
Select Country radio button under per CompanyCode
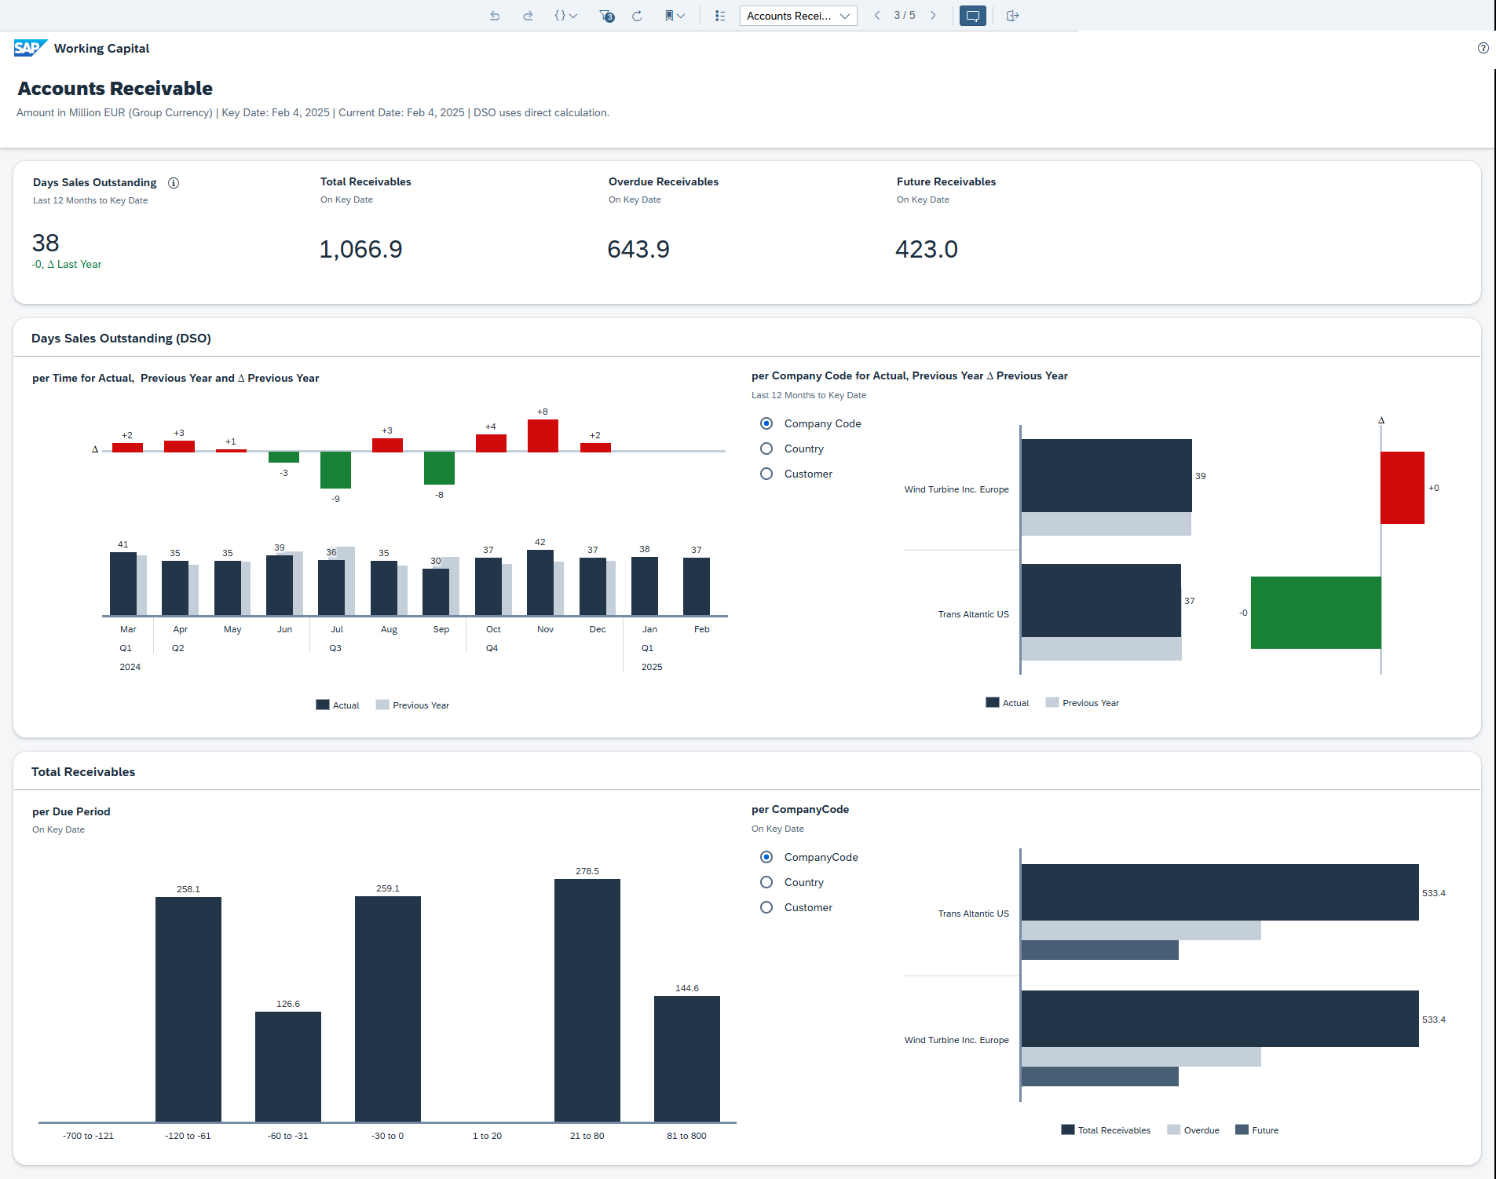[x=766, y=882]
